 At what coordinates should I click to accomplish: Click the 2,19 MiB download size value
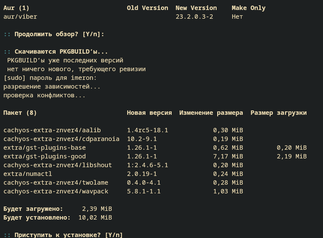coord(292,157)
